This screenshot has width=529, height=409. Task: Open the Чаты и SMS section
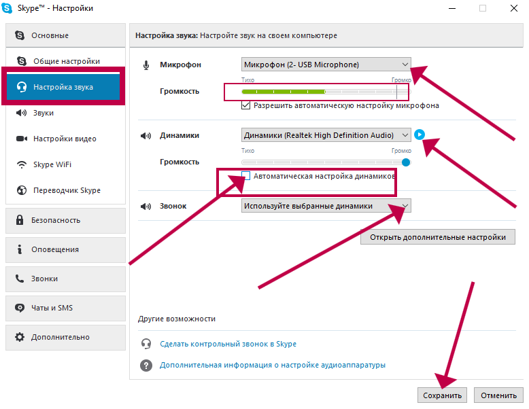pos(65,308)
